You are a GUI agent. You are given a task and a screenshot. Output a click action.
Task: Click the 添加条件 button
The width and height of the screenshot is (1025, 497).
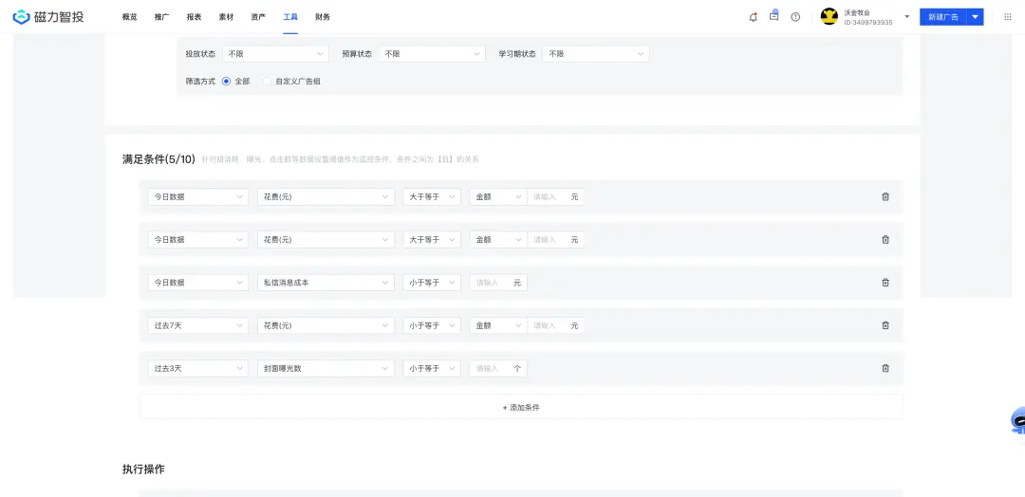(x=521, y=407)
